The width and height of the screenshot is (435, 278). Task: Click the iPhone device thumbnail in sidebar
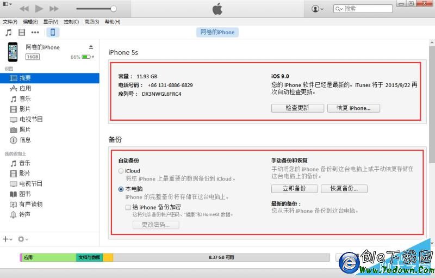pos(13,52)
